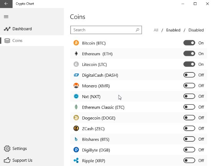Screen dimensions: 211x166
Task: Enable the DigitalCash (DASH) toggle
Action: point(189,75)
